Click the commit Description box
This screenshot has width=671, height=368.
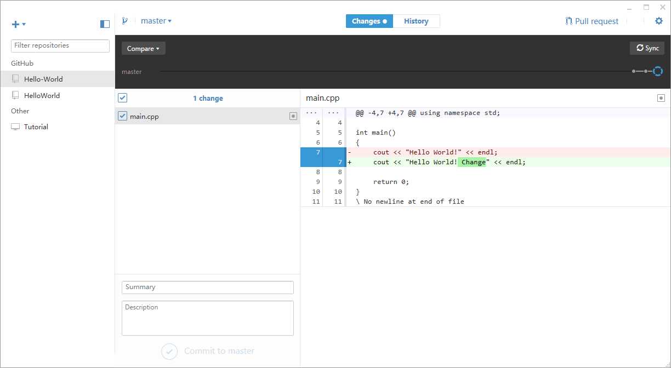tap(208, 318)
